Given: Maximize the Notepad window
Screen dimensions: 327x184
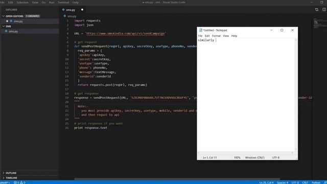Looking at the screenshot, I should coord(282,30).
